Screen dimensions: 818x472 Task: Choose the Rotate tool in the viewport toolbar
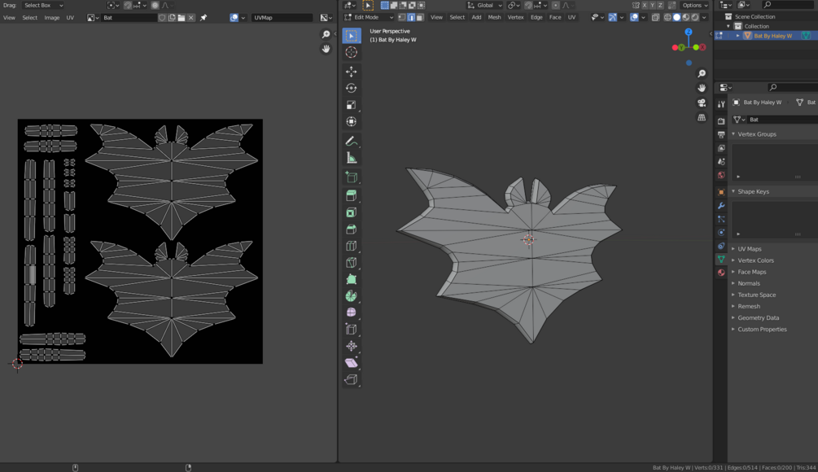[x=352, y=88]
